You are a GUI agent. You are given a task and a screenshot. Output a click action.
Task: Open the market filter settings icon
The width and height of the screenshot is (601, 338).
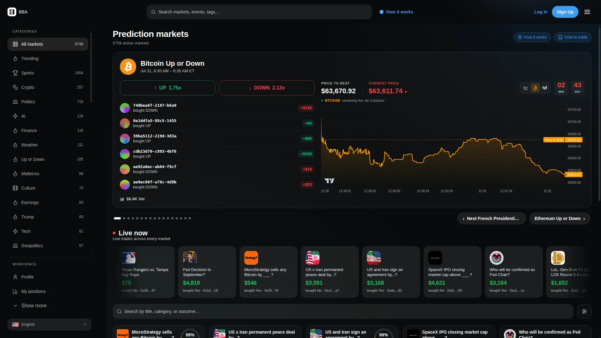584,311
